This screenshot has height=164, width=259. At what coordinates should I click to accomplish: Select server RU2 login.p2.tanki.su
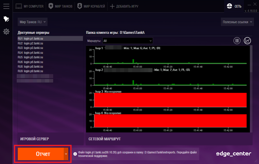50,43
